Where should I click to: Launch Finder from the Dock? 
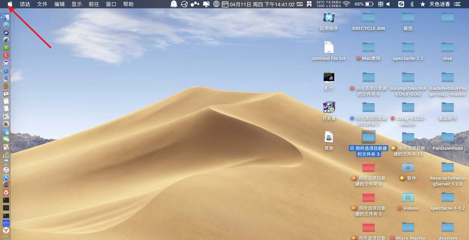tap(6, 17)
